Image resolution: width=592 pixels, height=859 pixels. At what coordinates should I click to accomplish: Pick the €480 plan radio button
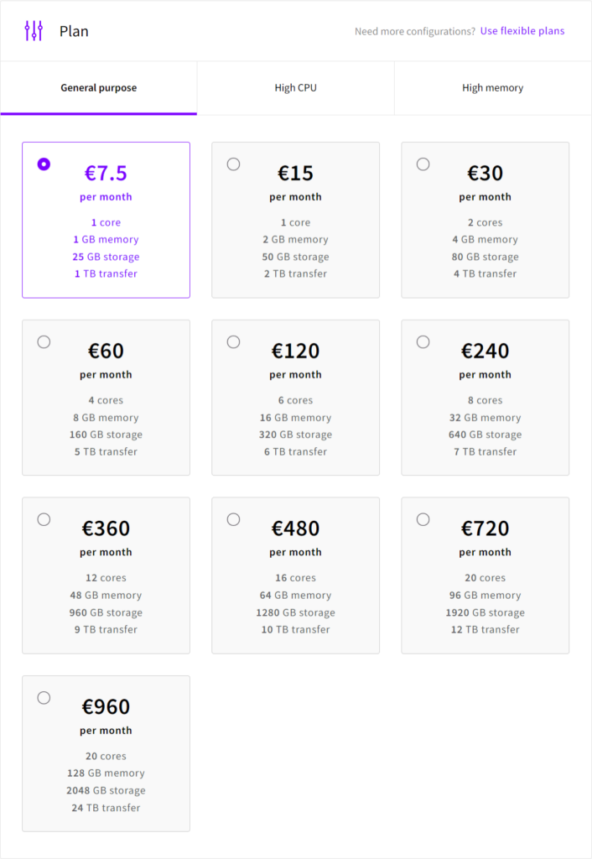tap(233, 520)
